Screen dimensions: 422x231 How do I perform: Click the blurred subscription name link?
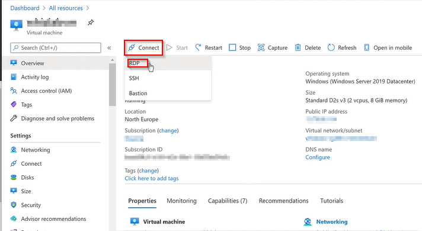[134, 139]
